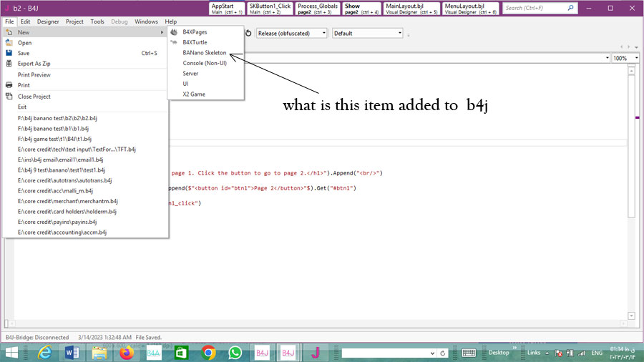
Task: Jump to Show page2 tab
Action: [x=361, y=8]
